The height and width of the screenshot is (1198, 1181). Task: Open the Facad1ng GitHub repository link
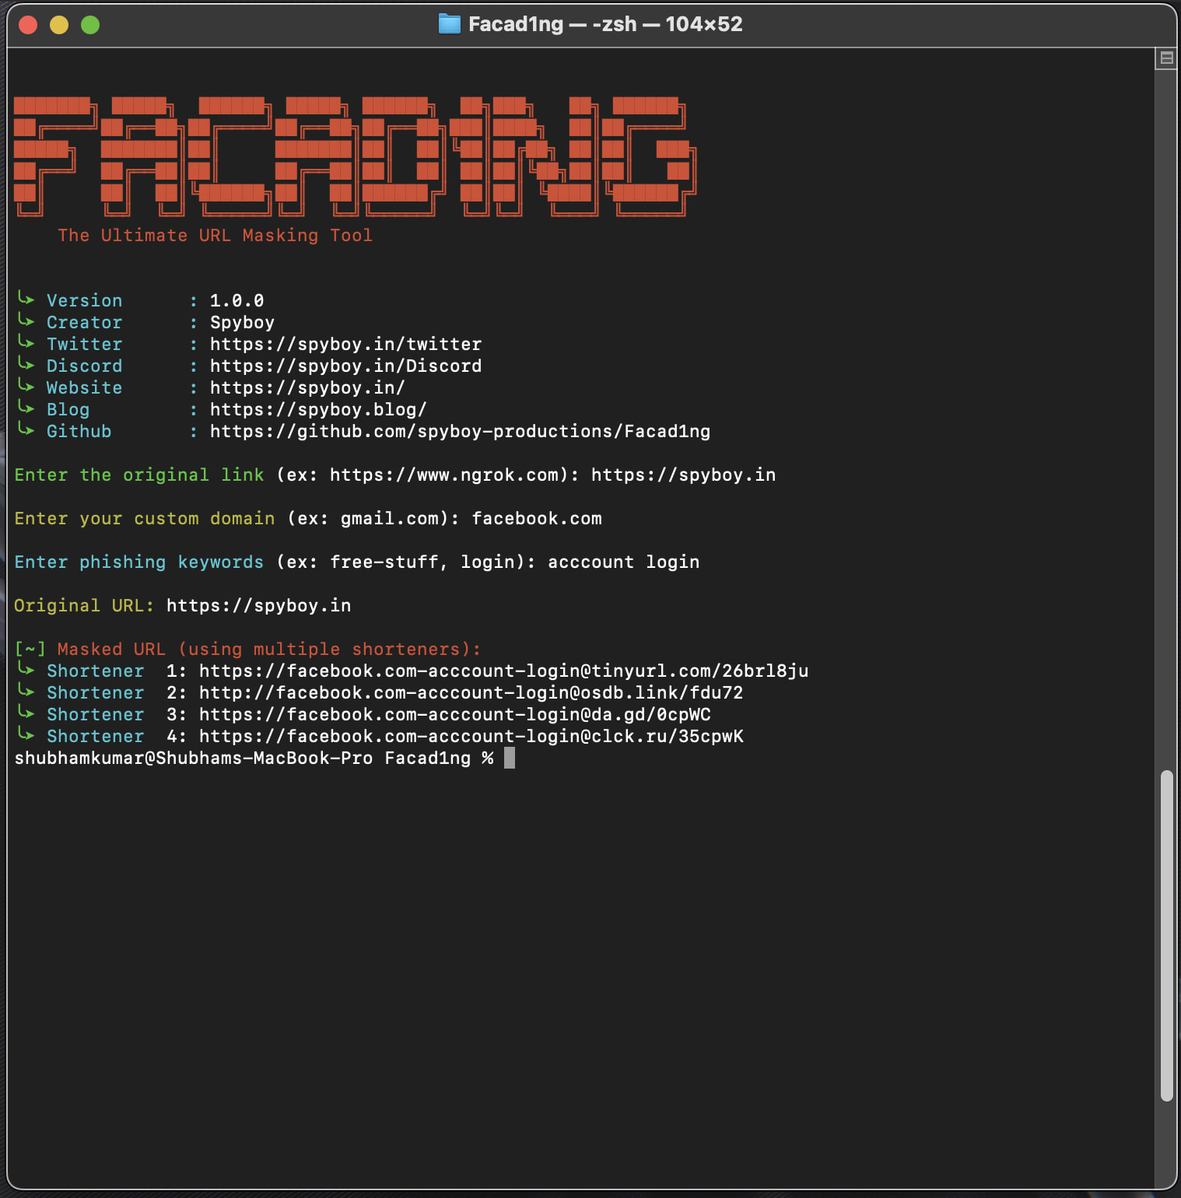tap(459, 431)
